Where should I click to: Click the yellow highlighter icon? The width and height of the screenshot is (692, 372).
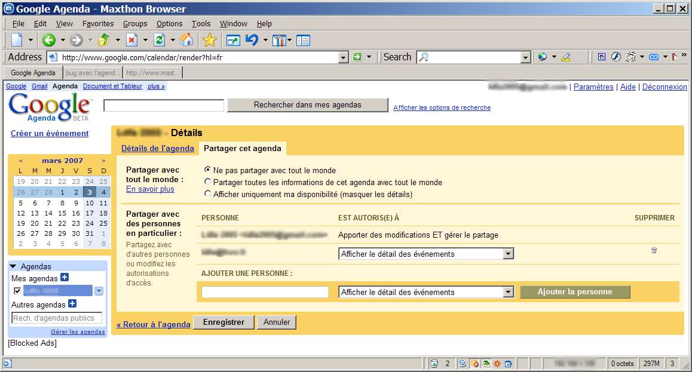coord(566,57)
